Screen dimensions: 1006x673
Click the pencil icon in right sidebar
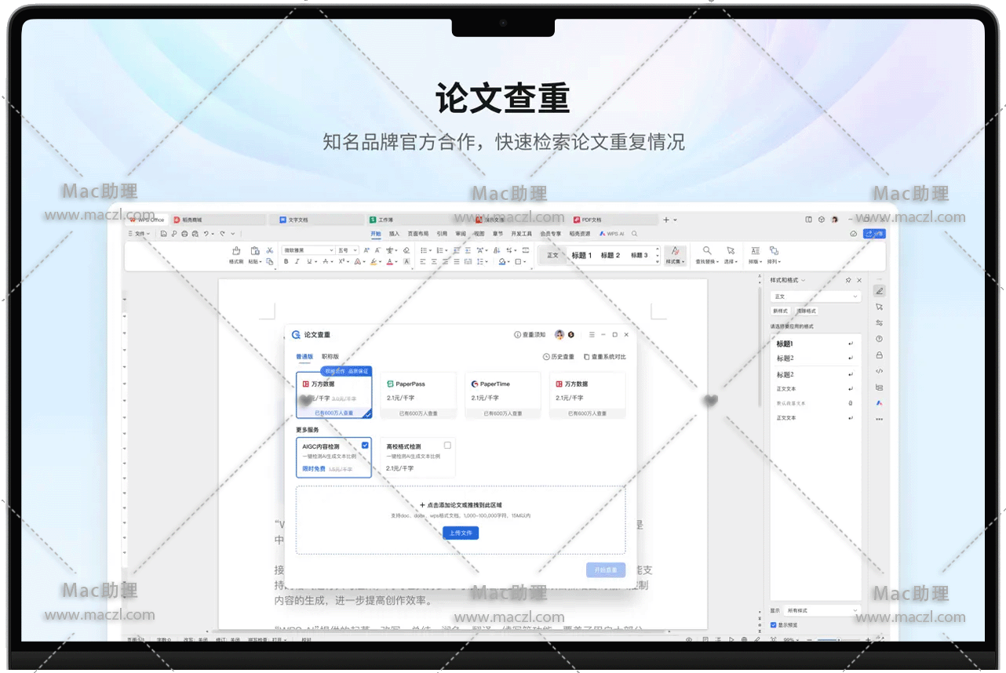pyautogui.click(x=880, y=291)
